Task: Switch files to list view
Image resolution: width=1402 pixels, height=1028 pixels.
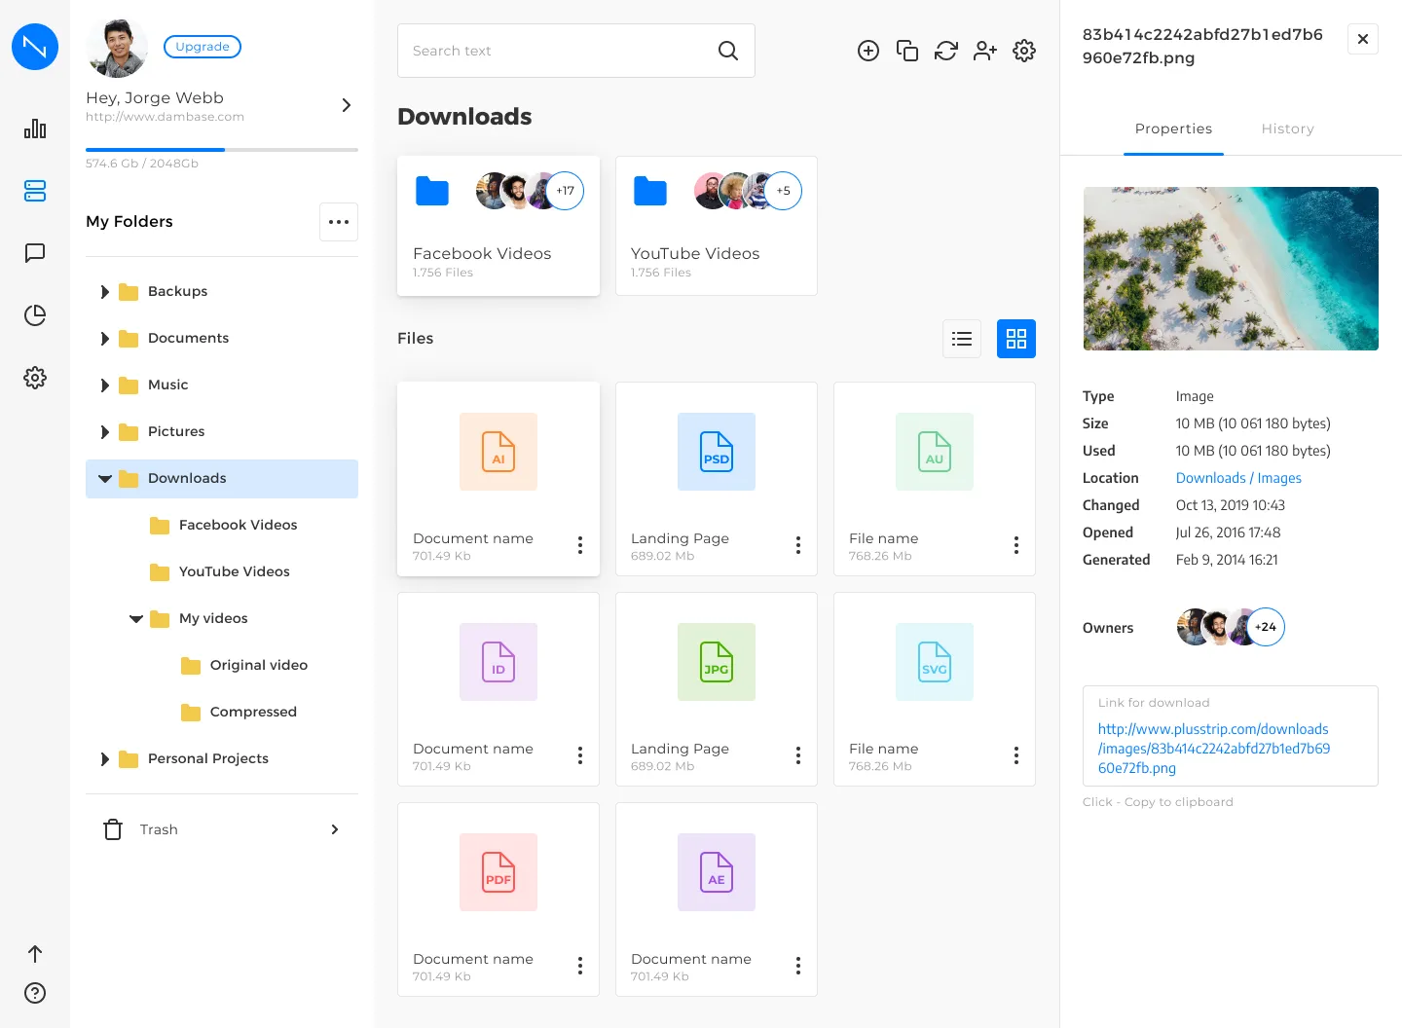Action: pyautogui.click(x=962, y=339)
